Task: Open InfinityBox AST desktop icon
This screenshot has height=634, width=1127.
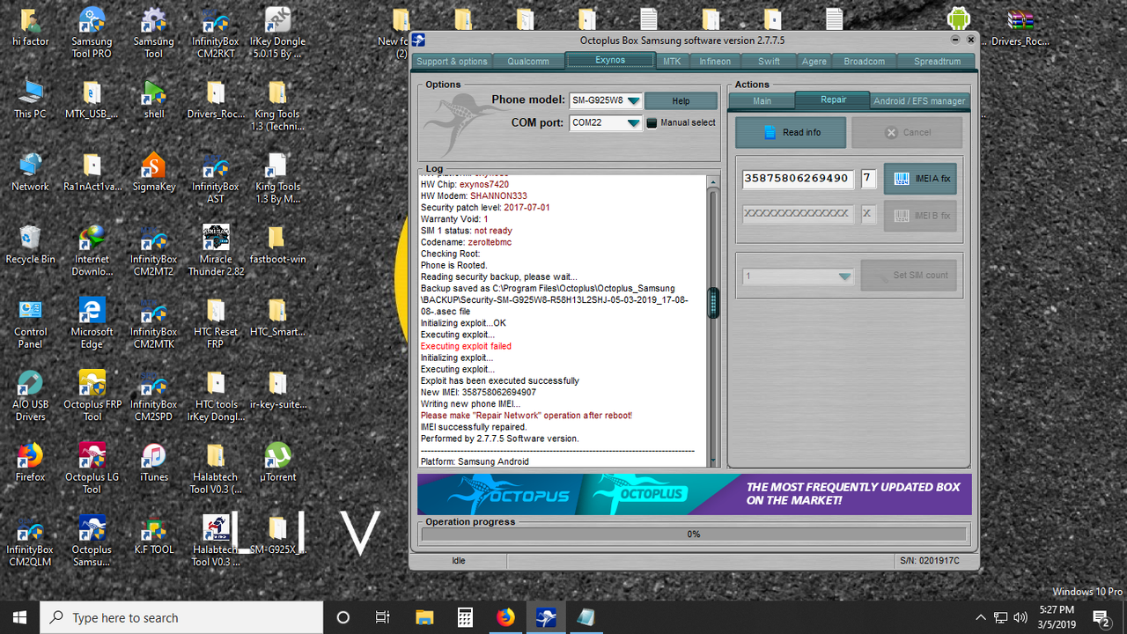Action: [216, 179]
